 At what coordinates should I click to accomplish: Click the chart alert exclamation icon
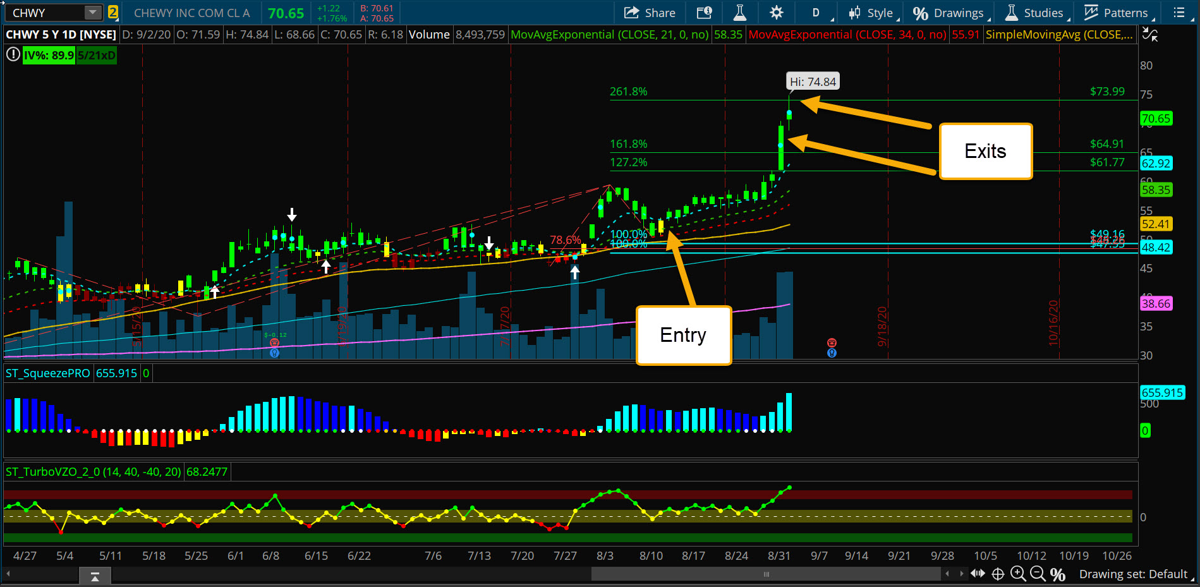(13, 55)
